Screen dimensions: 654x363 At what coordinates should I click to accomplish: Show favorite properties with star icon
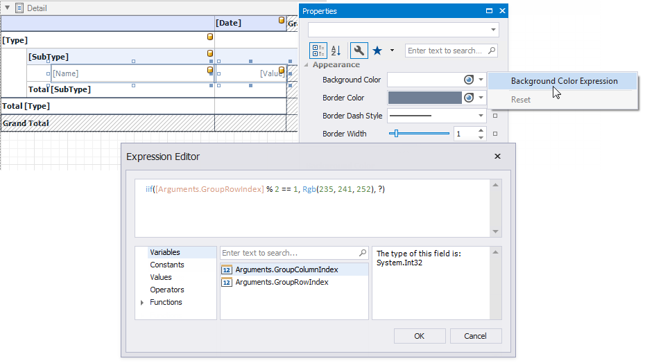point(377,51)
